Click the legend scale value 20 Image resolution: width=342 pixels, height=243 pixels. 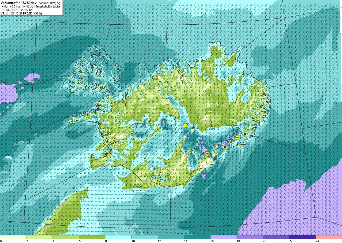(x=264, y=241)
